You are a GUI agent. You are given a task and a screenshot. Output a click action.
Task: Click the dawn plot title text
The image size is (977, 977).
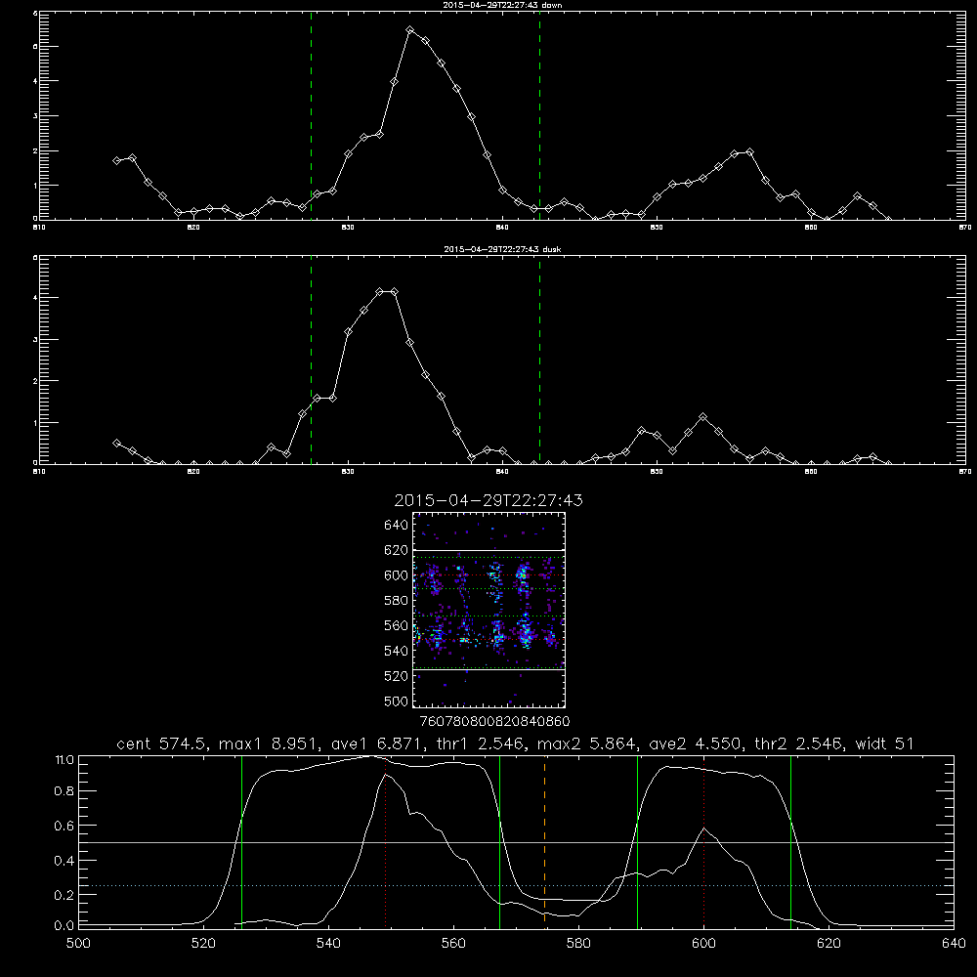[502, 4]
